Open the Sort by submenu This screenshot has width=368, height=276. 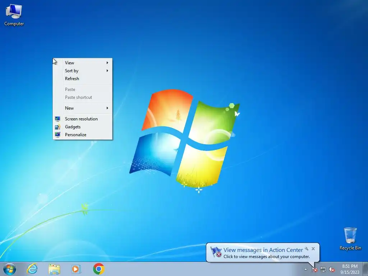pyautogui.click(x=83, y=71)
